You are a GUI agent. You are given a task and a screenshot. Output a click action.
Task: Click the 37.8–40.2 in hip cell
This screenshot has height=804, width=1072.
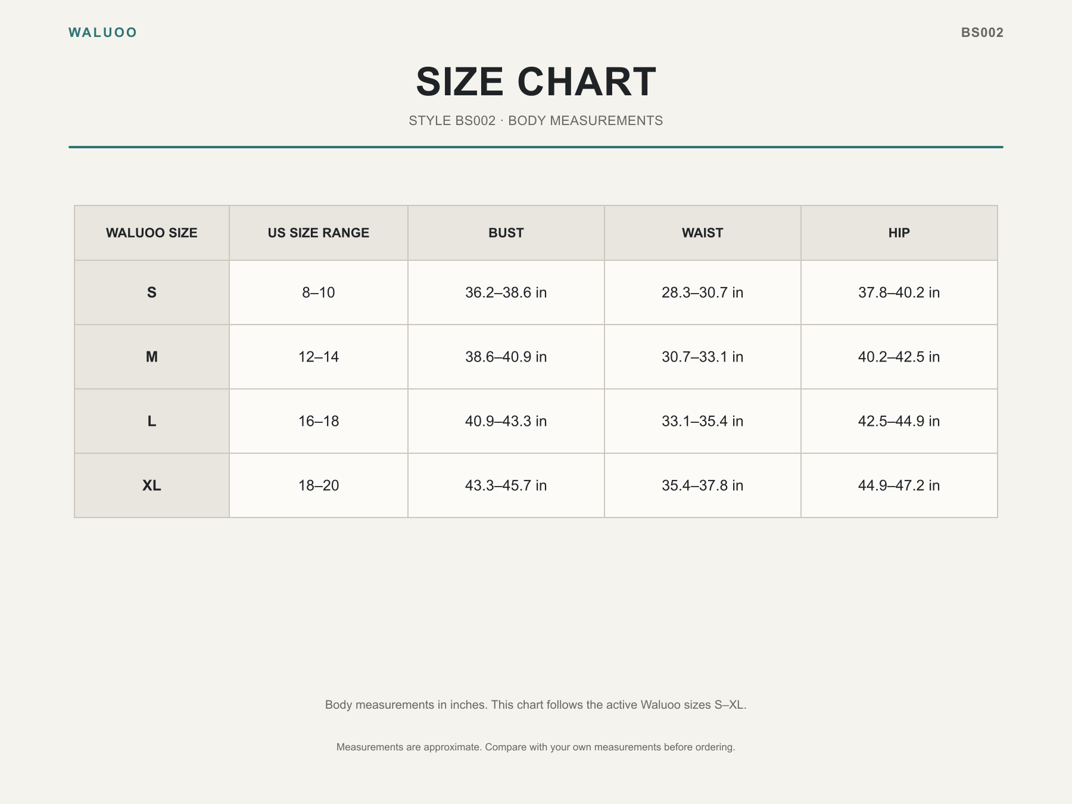click(899, 292)
